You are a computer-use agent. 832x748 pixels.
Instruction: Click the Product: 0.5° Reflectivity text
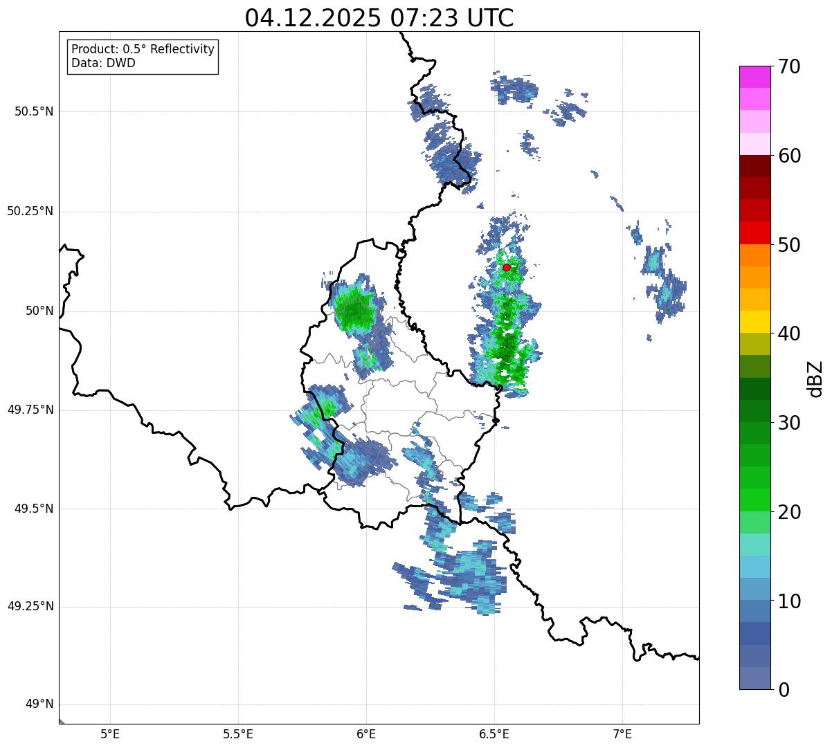coord(143,50)
